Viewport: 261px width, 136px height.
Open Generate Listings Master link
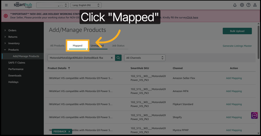pos(237,46)
